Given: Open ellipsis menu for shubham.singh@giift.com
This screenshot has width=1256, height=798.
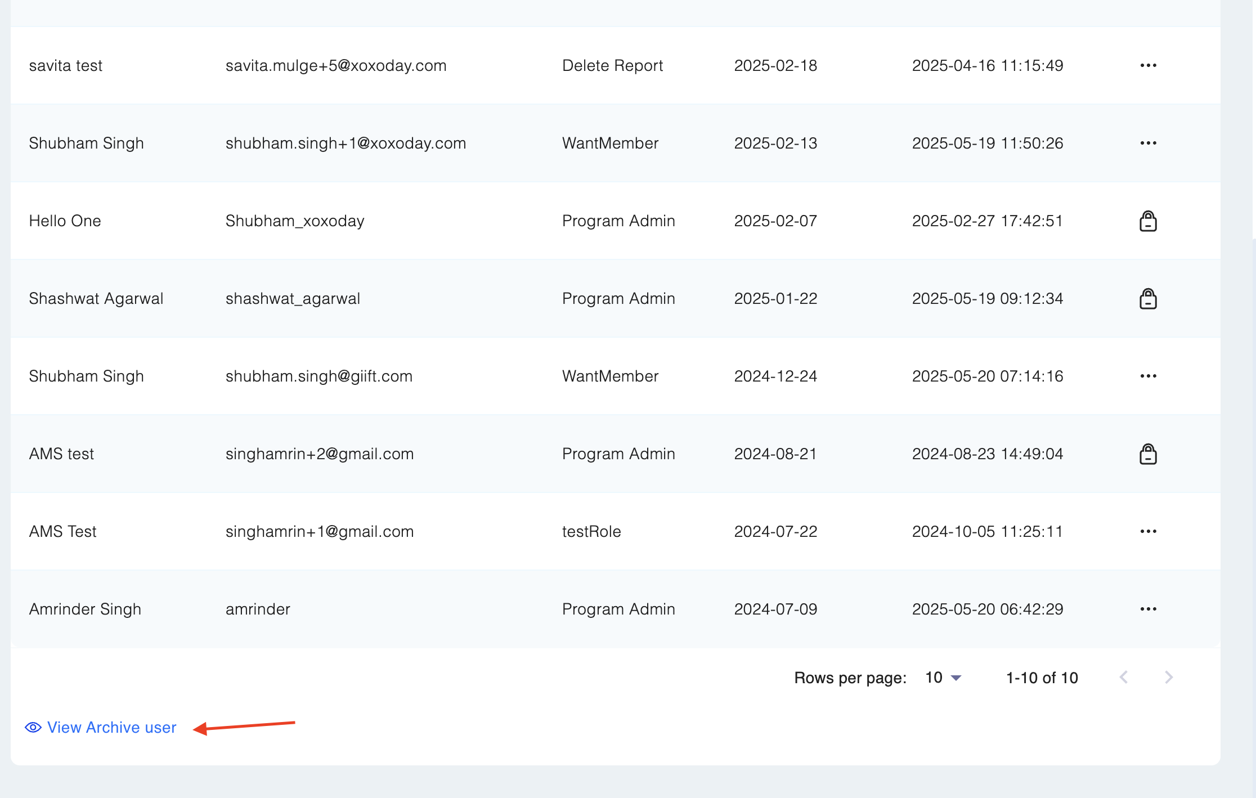Looking at the screenshot, I should (1148, 376).
